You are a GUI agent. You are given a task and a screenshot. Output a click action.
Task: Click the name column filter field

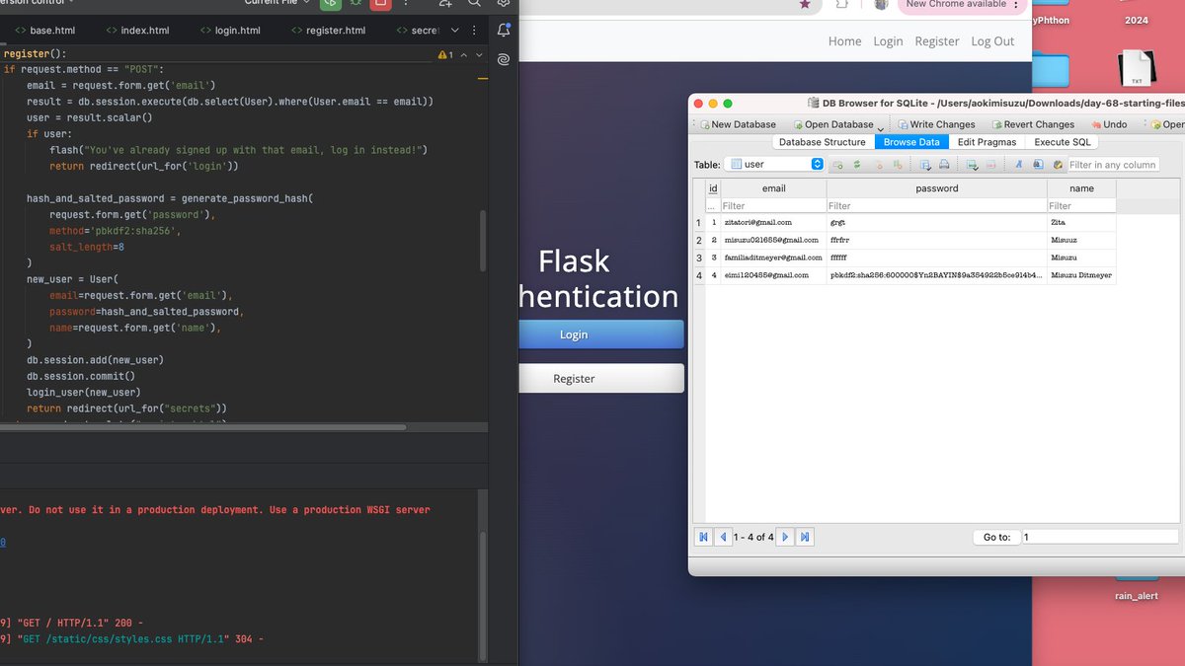pos(1081,206)
